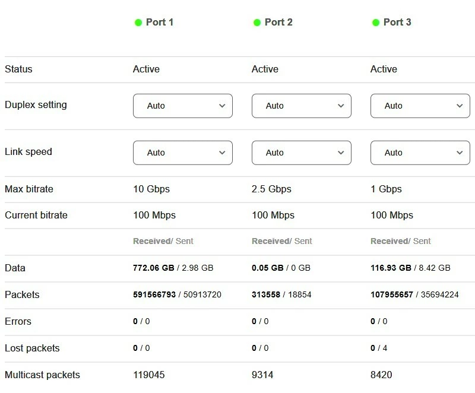Click Port 1 max bitrate 10 Gbps
475x393 pixels.
click(x=151, y=189)
